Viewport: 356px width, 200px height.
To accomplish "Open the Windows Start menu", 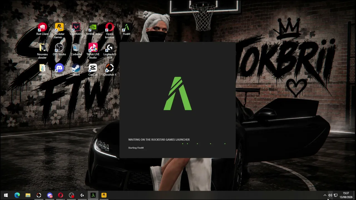I will 6,195.
